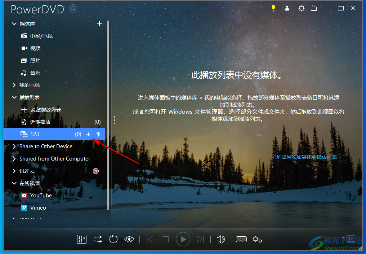The image size is (366, 254).
Task: Expand Shared from Other Computer
Action: coord(14,159)
